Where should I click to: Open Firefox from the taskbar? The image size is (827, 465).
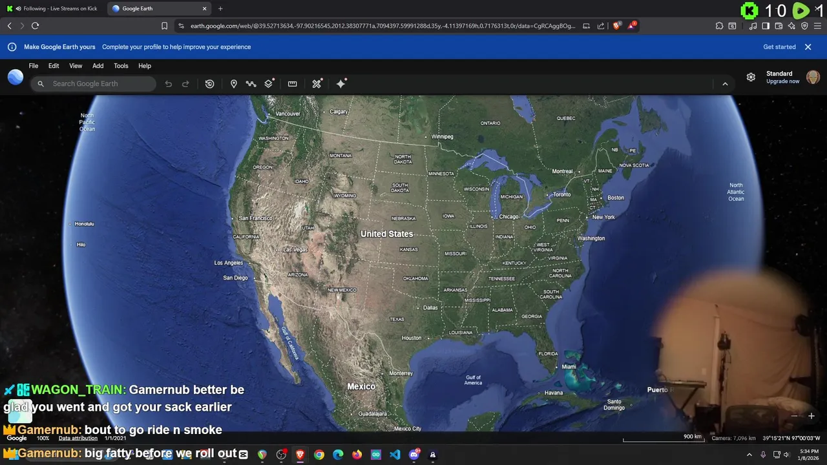click(357, 455)
